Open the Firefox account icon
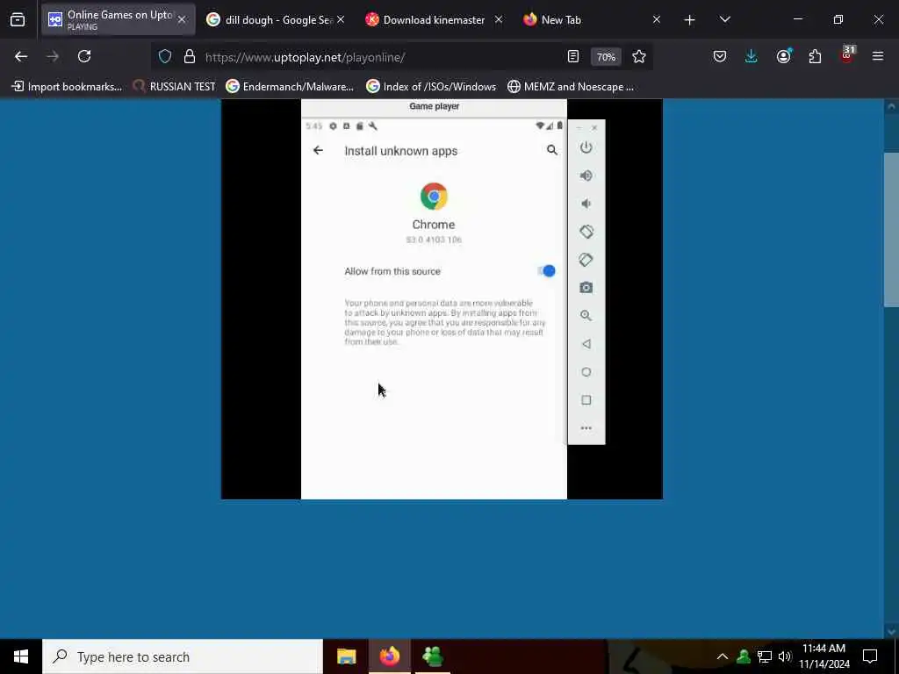The height and width of the screenshot is (674, 899). (783, 57)
